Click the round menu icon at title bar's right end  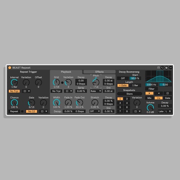(171, 68)
